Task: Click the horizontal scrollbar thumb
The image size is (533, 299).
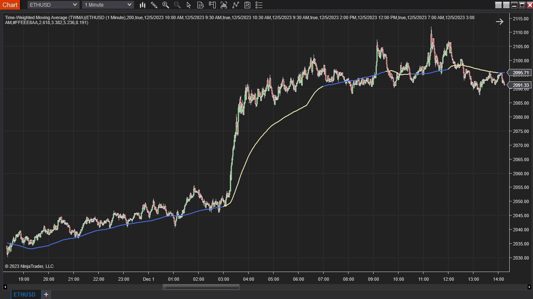Action: coord(201,287)
